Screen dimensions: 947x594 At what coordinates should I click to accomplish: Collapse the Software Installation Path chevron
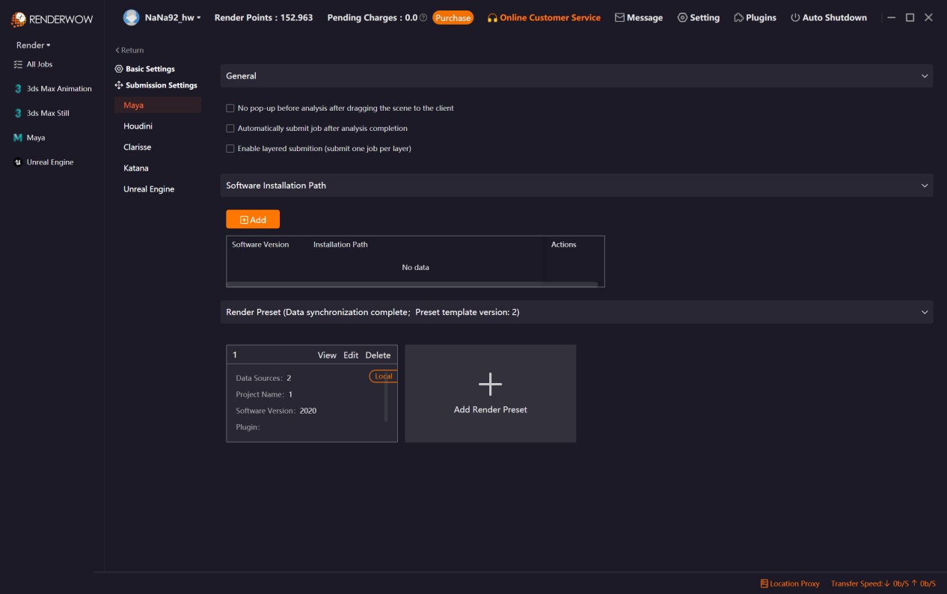(925, 186)
